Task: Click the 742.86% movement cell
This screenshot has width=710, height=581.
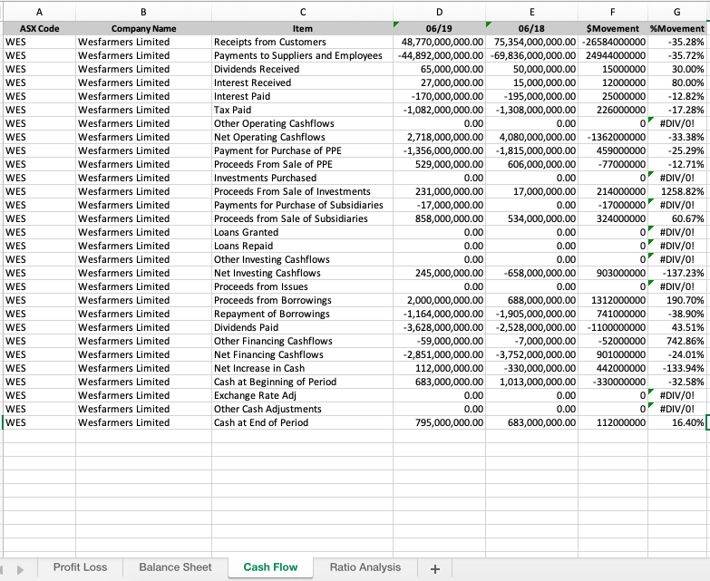Action: pyautogui.click(x=677, y=341)
